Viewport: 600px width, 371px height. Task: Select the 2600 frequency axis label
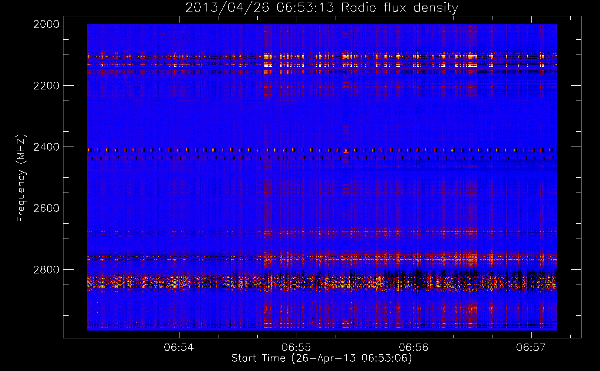coord(46,208)
